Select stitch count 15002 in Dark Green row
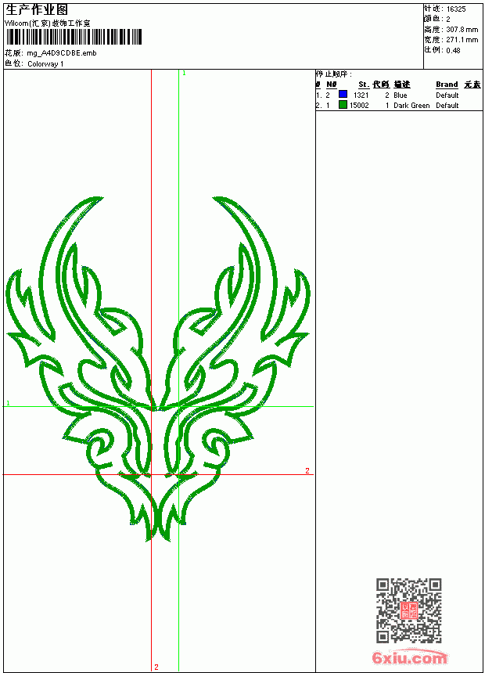This screenshot has width=485, height=673. [359, 106]
